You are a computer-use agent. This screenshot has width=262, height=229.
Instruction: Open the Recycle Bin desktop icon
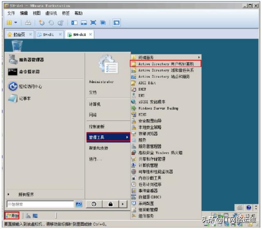(x=17, y=45)
